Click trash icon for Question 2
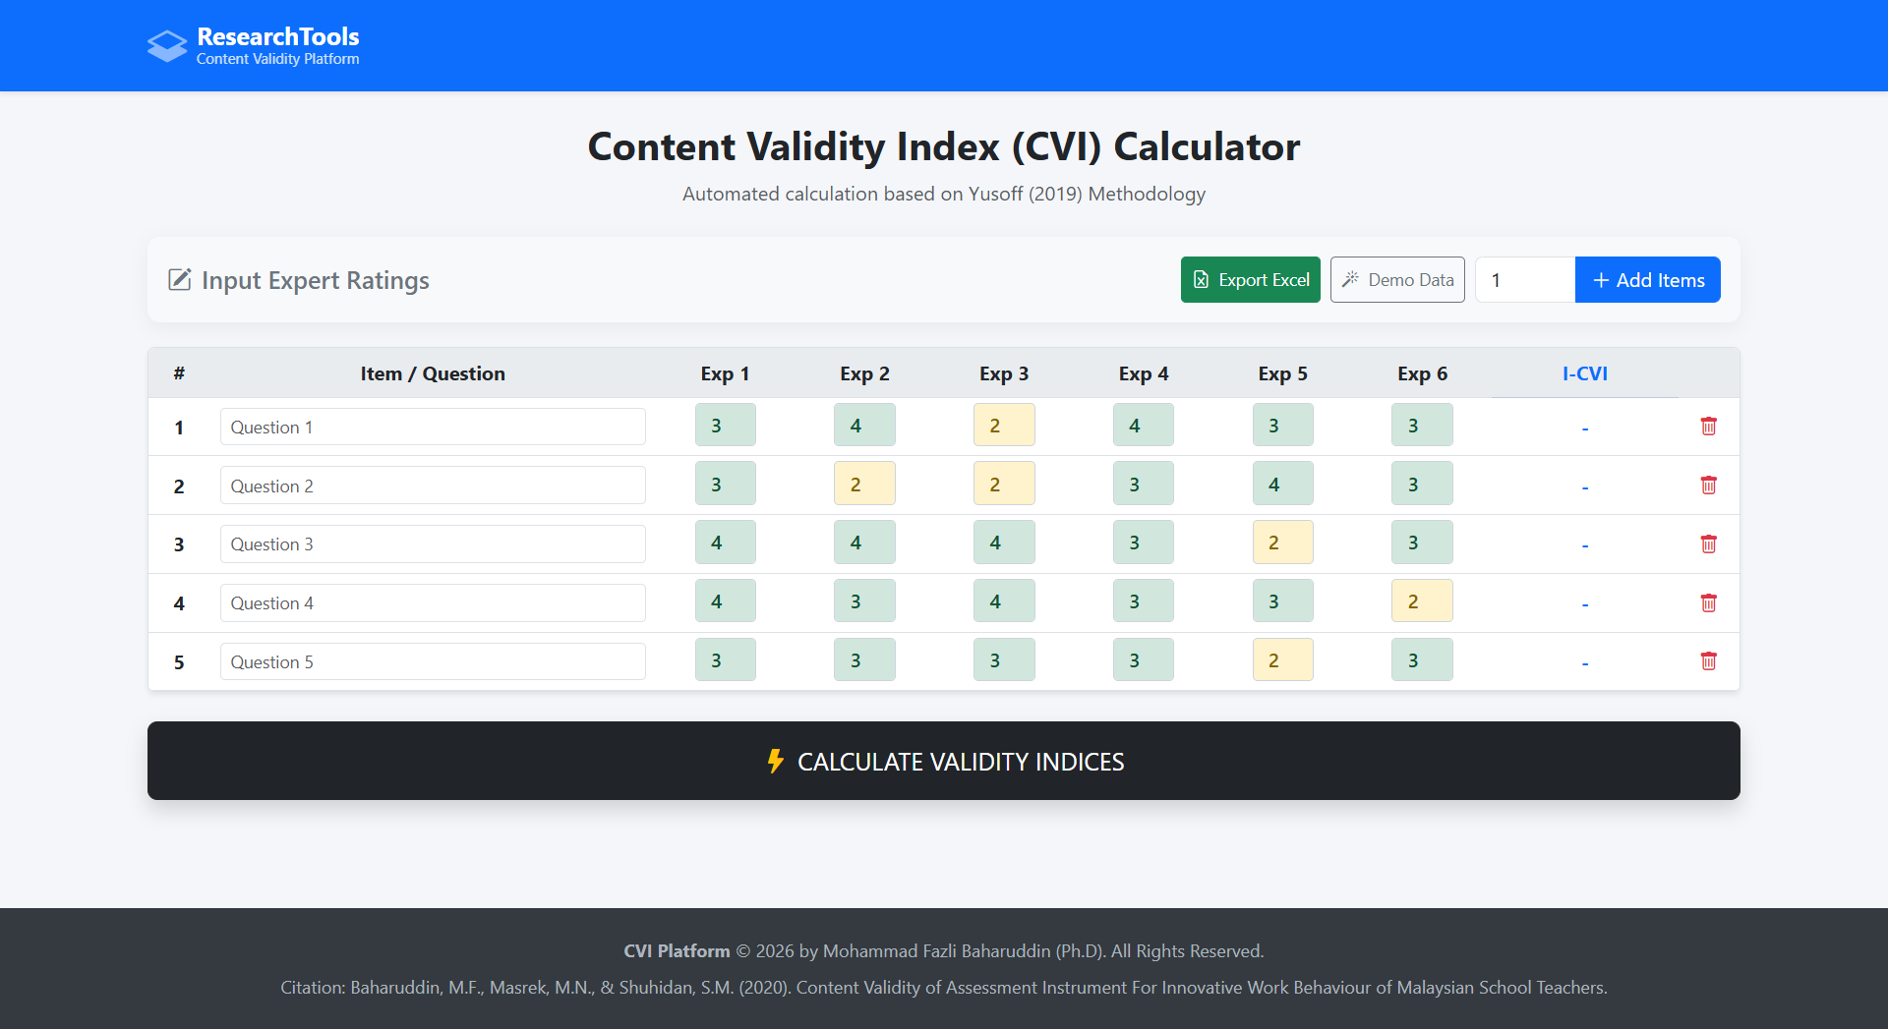This screenshot has width=1888, height=1029. coord(1708,486)
